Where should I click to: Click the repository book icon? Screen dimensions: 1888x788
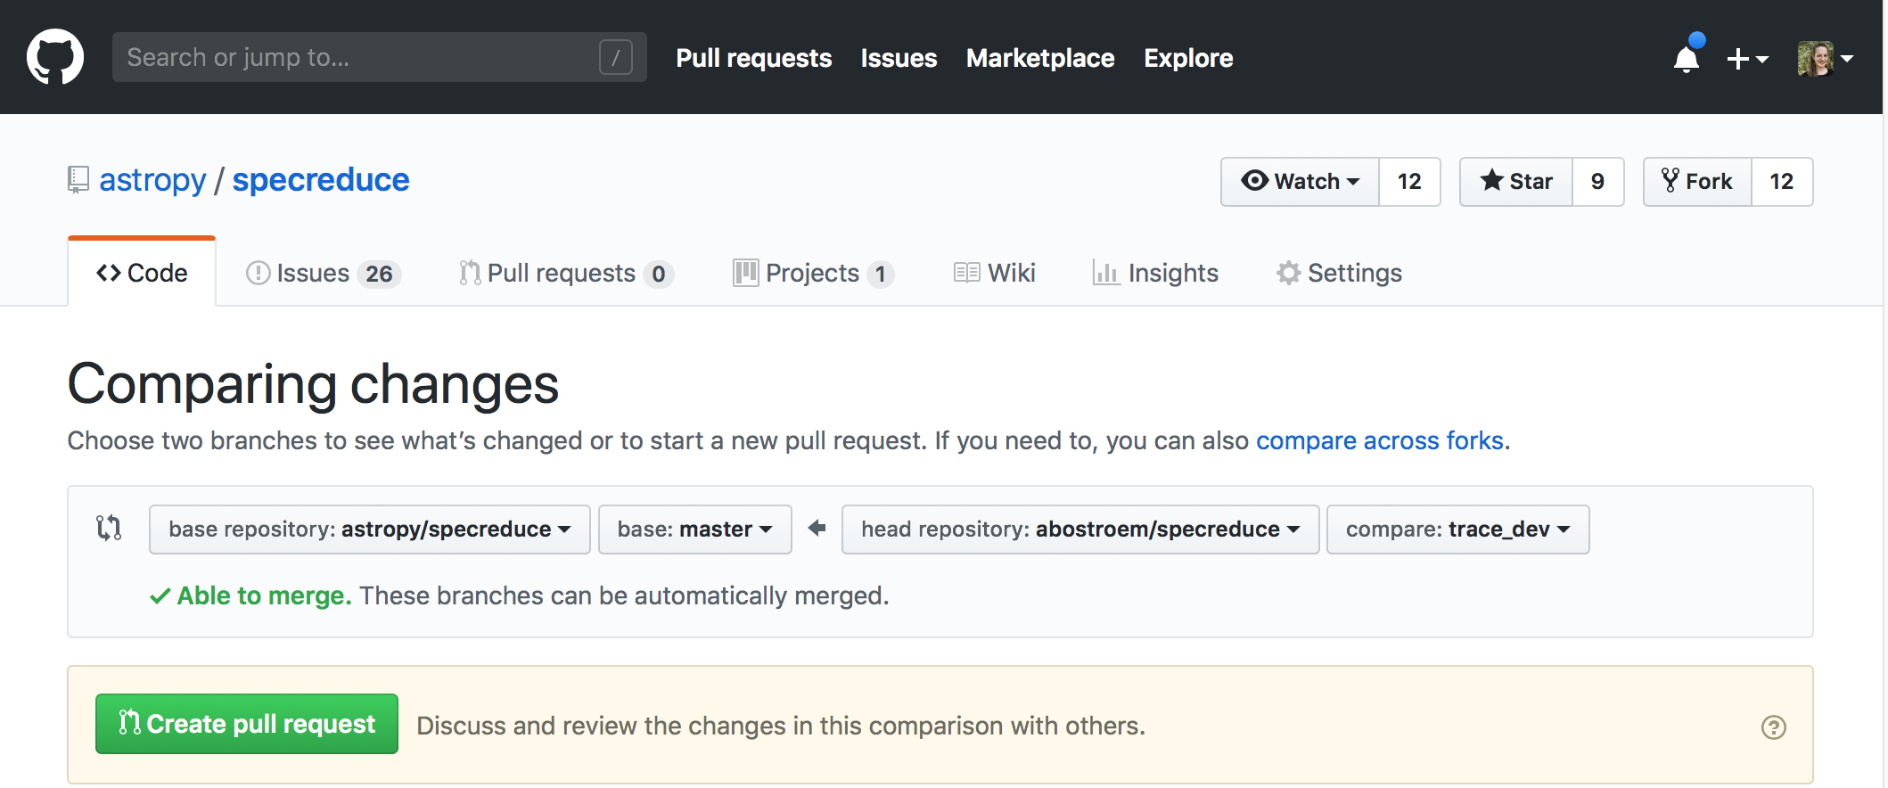[x=78, y=180]
